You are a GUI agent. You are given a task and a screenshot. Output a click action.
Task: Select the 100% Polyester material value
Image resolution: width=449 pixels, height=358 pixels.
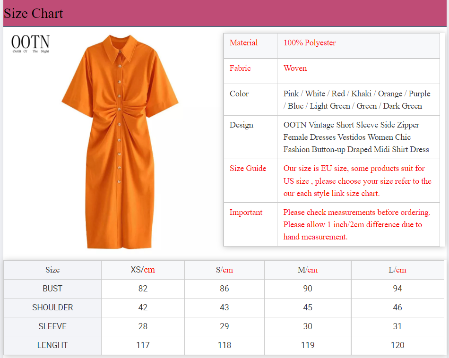310,43
